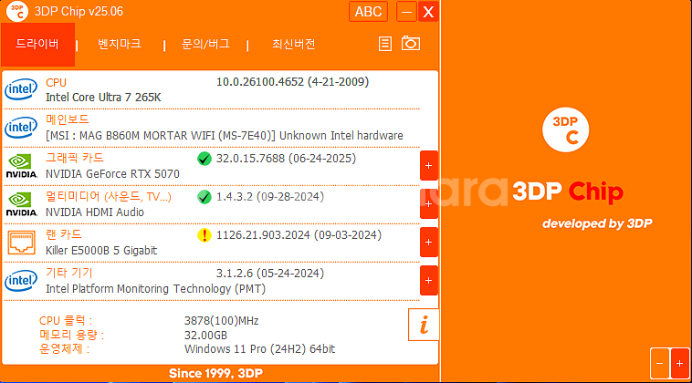Viewport: 692px width, 383px height.
Task: Click the round 3DP C logo in orange panel
Action: pyautogui.click(x=565, y=129)
